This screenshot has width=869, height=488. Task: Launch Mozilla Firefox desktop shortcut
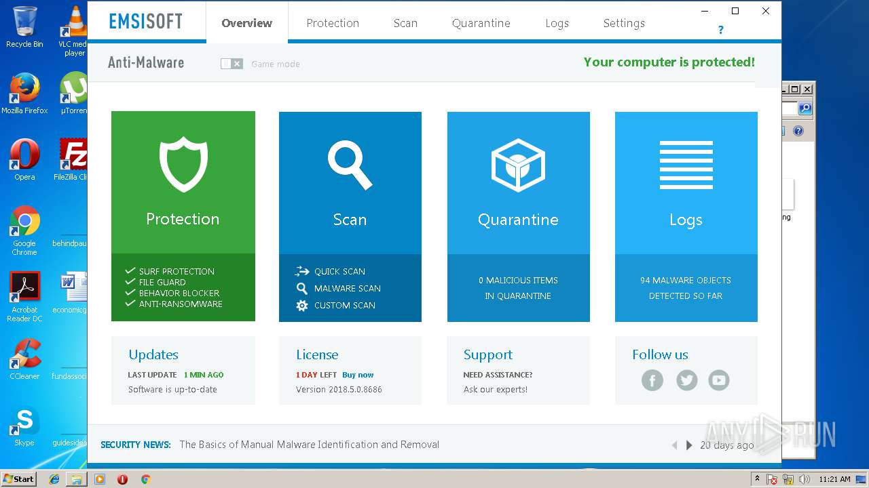click(x=24, y=94)
